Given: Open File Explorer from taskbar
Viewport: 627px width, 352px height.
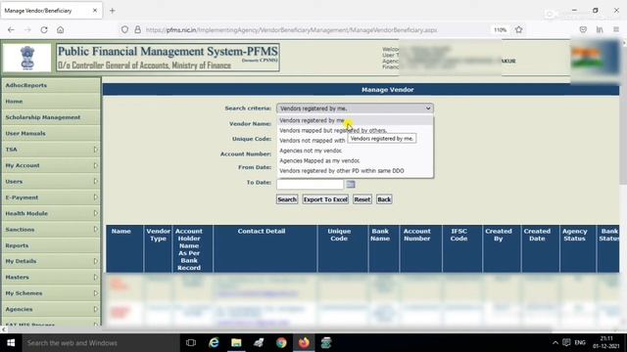Looking at the screenshot, I should click(236, 343).
